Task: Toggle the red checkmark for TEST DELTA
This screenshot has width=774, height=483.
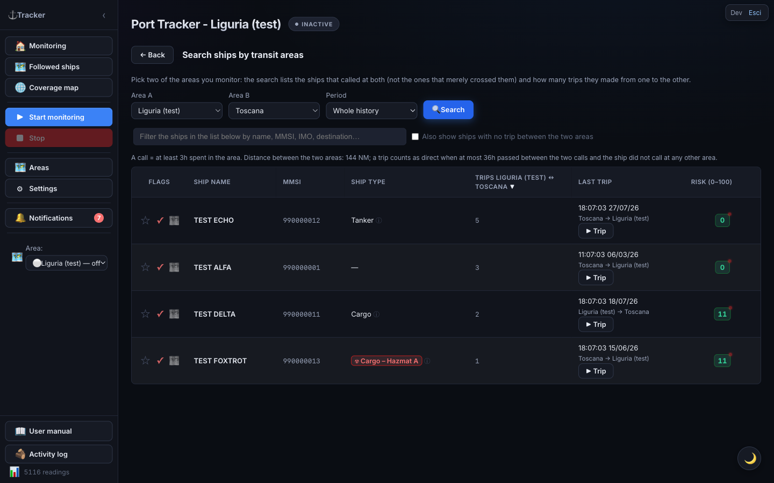Action: tap(160, 314)
